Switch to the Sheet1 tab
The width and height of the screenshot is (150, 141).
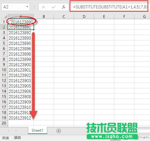(37, 130)
